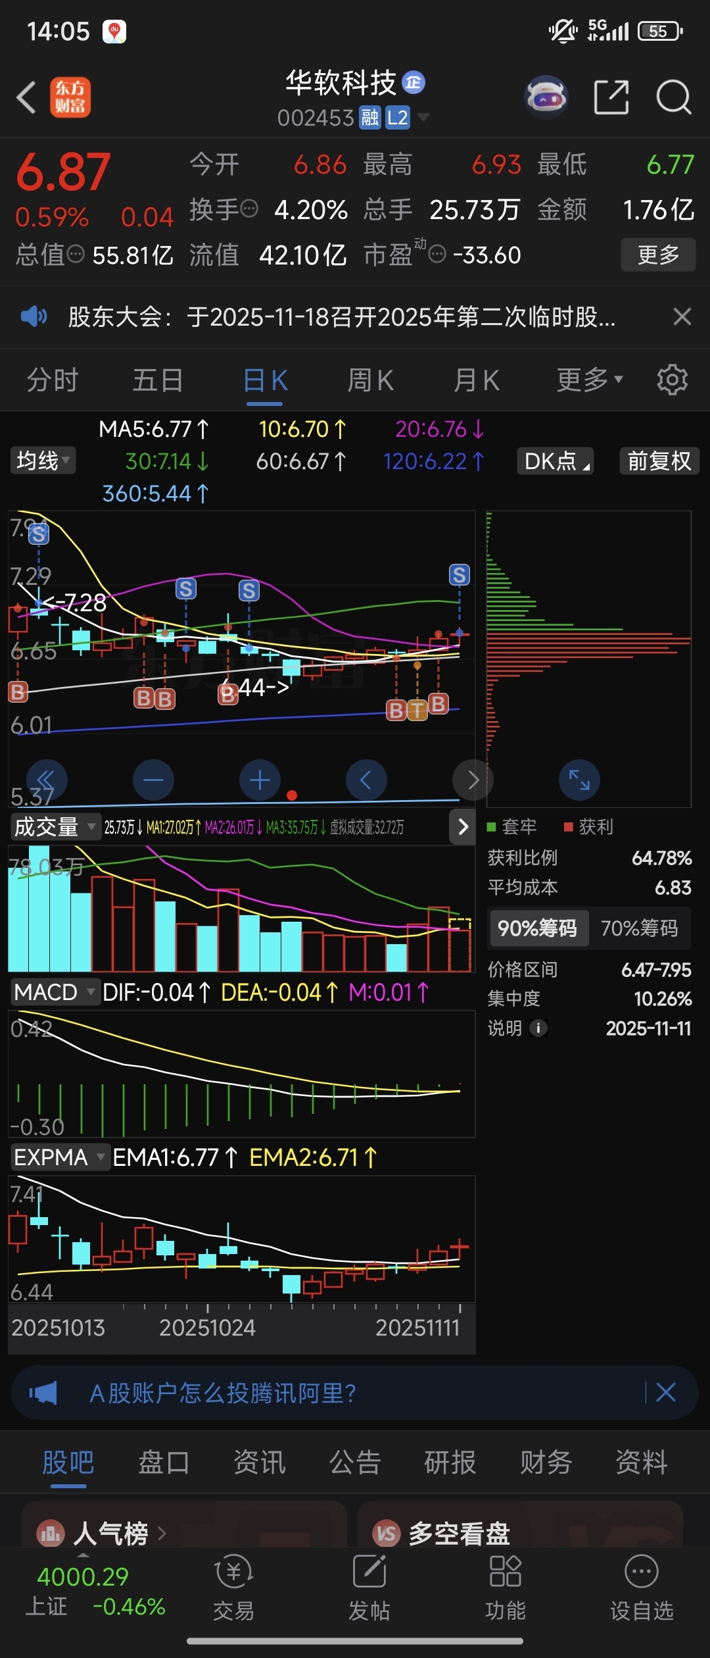This screenshot has width=710, height=1658.
Task: Open chart settings gear icon
Action: tap(673, 380)
